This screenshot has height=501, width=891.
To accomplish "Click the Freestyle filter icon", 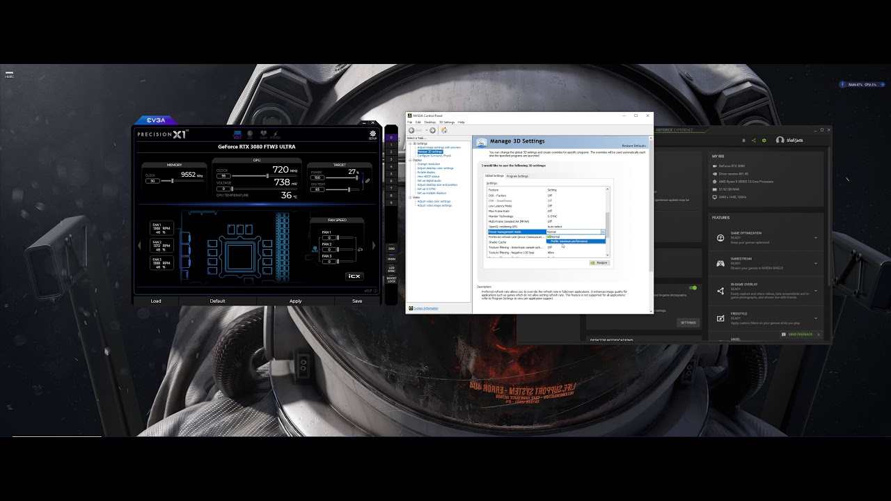I will pos(720,318).
